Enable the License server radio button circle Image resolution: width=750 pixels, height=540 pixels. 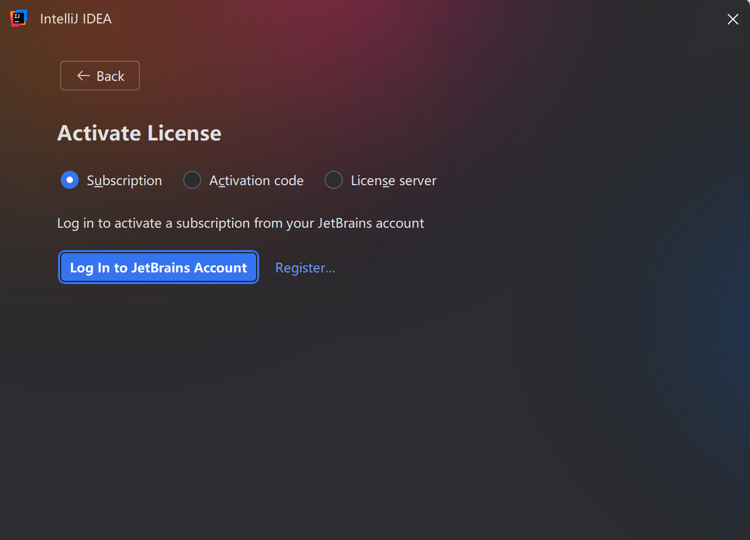(334, 180)
